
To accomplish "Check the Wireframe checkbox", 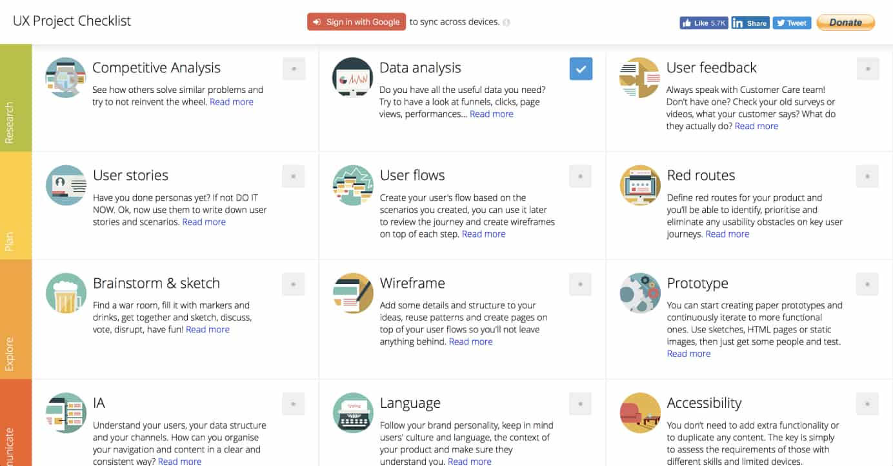I will tap(581, 284).
